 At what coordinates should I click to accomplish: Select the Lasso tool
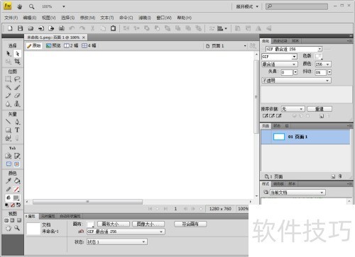click(x=17, y=79)
